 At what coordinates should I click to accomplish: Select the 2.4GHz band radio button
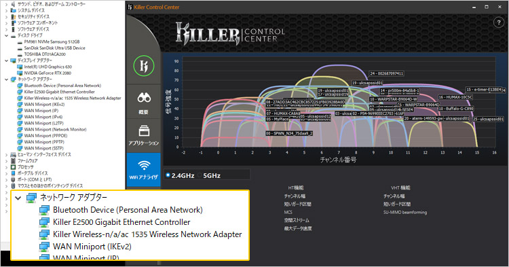click(x=168, y=175)
